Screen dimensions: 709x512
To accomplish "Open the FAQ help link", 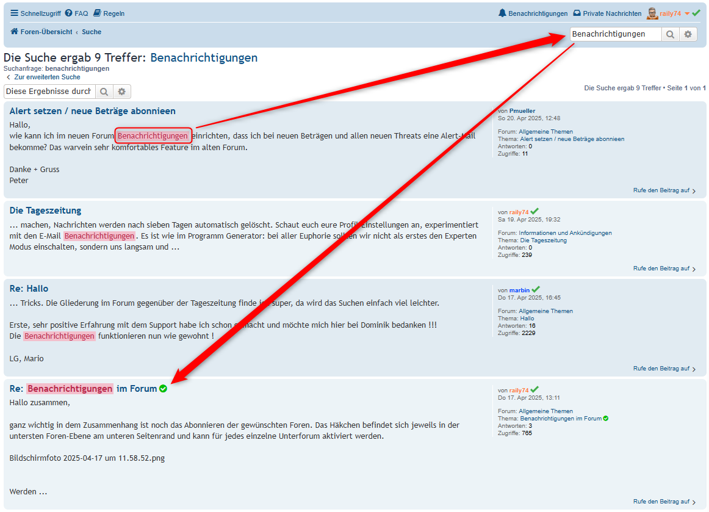I will pos(76,13).
